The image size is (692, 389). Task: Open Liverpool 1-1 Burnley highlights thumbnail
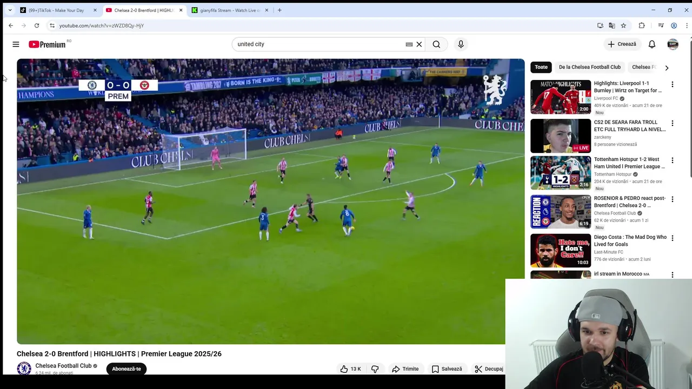(561, 97)
